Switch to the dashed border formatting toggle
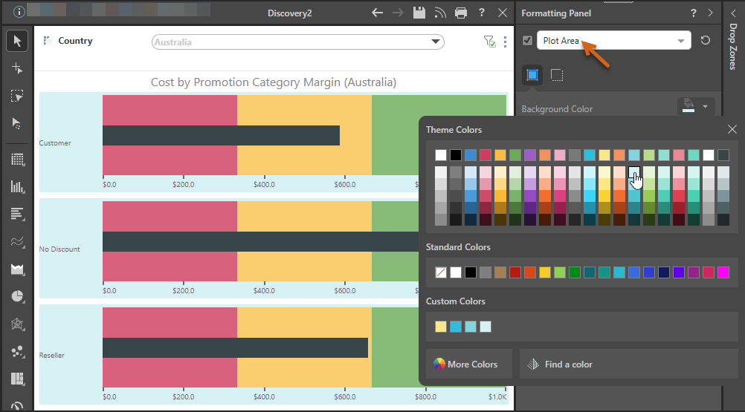This screenshot has height=412, width=745. click(x=557, y=75)
